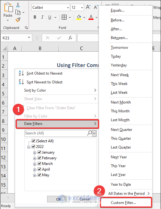Choose Sort Oldest to Newest
161x209 pixels.
coord(57,73)
